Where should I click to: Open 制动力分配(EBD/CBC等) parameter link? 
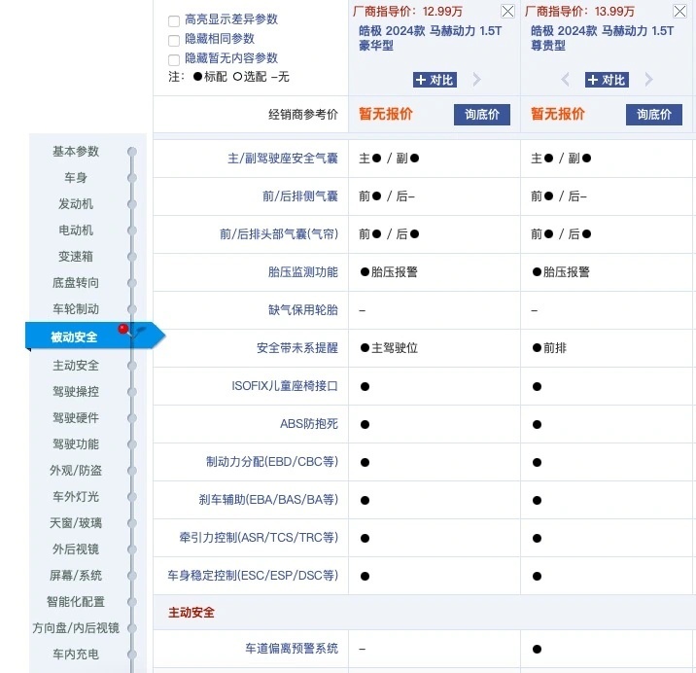click(x=272, y=462)
